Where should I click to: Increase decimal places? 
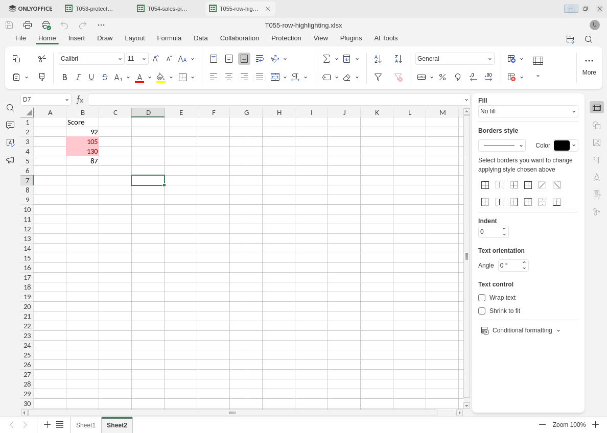pos(488,77)
